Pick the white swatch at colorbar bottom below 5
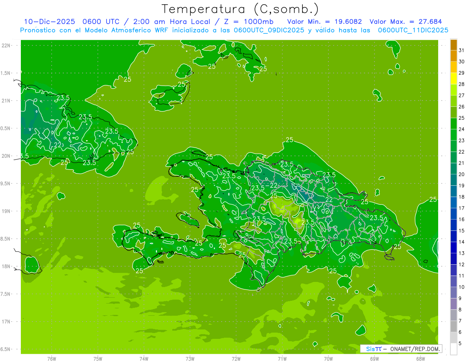 tap(454, 349)
